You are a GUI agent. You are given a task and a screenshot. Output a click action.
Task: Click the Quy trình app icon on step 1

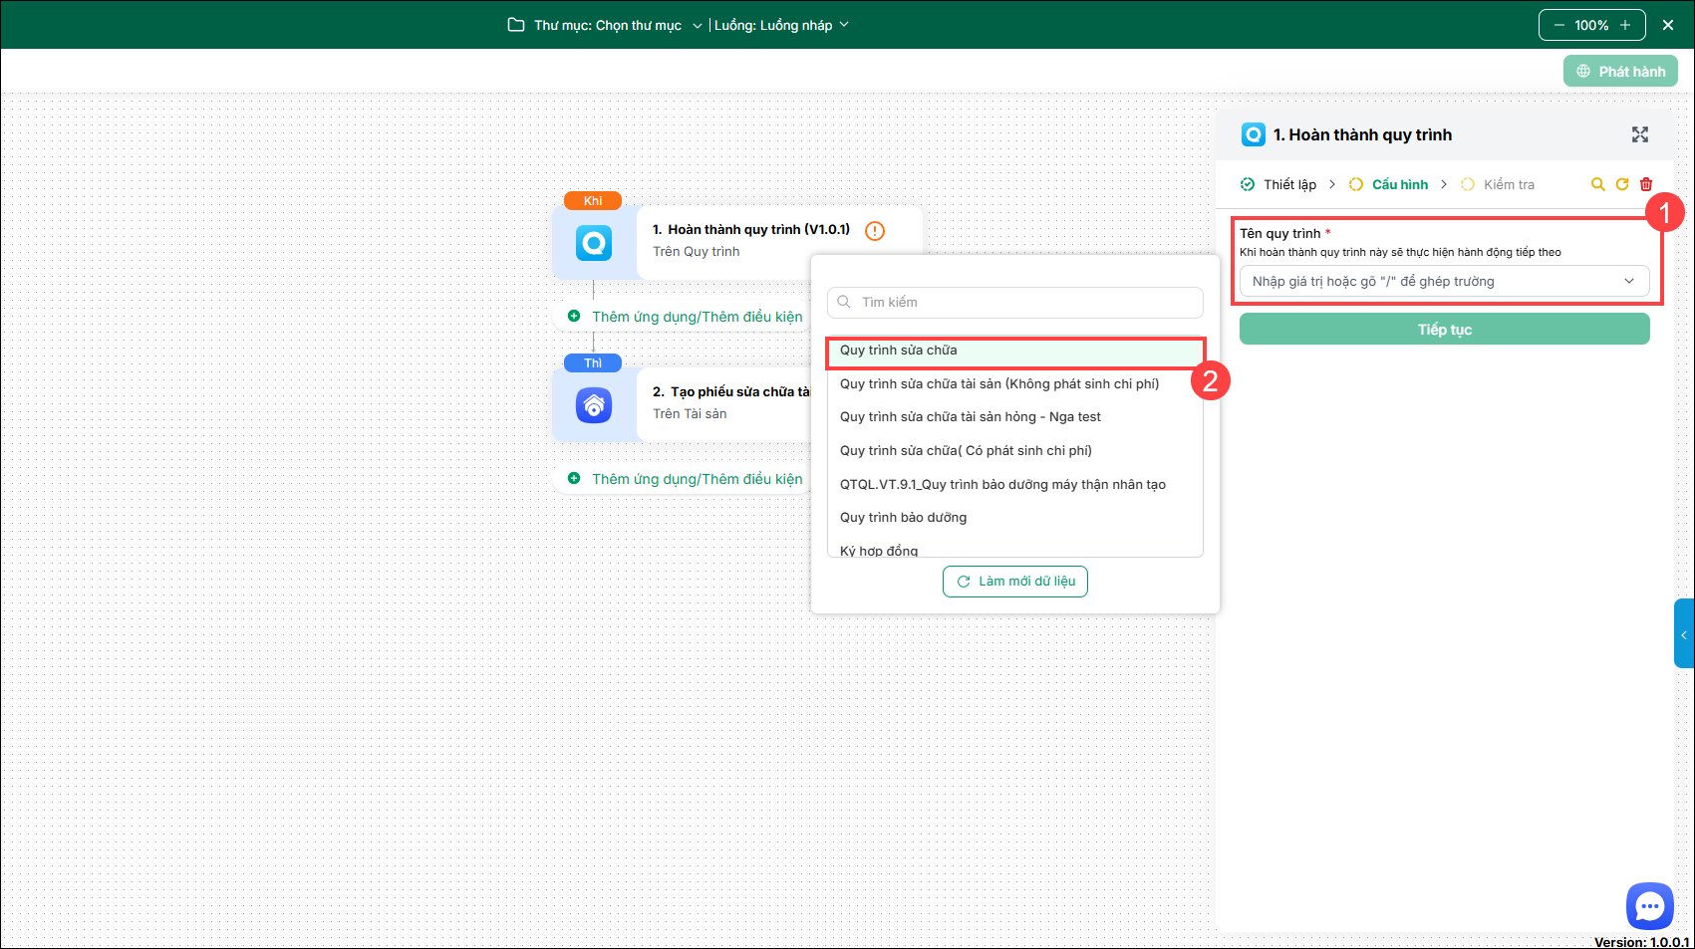(x=594, y=243)
